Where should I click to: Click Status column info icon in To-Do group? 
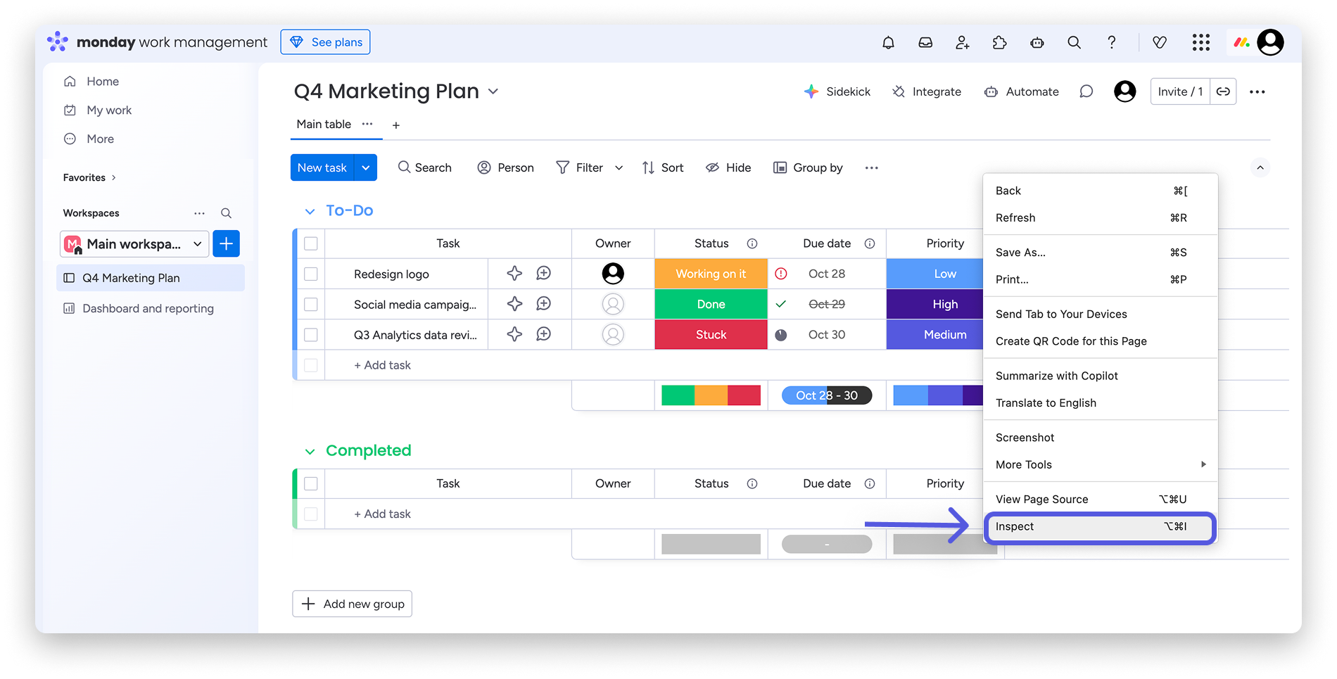[752, 243]
